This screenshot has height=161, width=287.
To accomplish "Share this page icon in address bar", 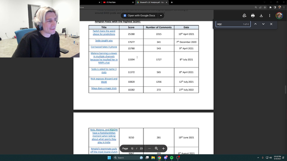I will click(x=260, y=7).
